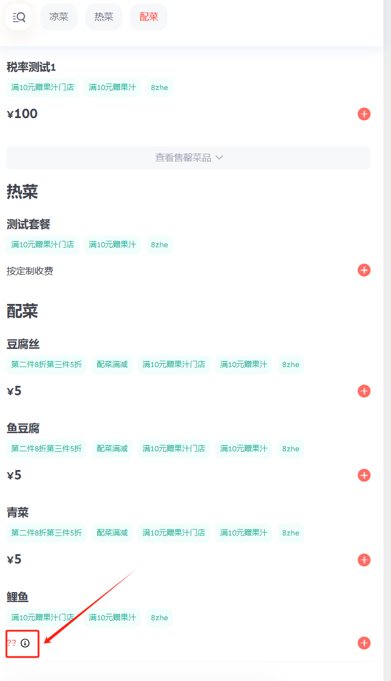Expand 查看售罄菜品 sold-out list
391x681 pixels.
[x=188, y=158]
